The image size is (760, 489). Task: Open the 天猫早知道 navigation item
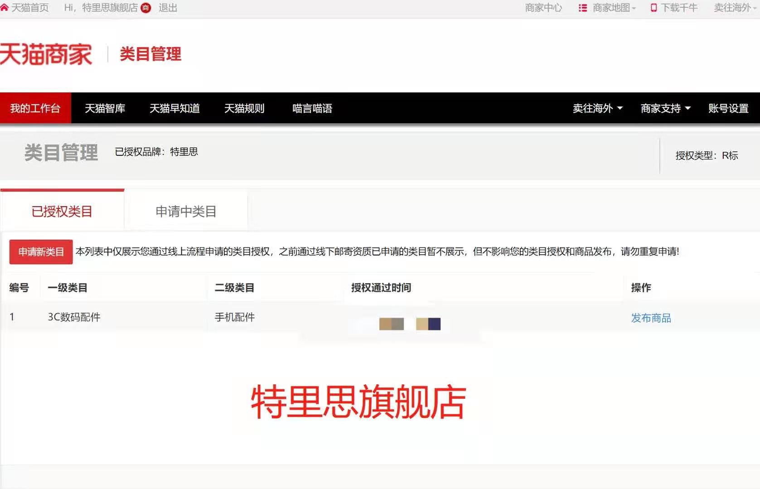click(x=174, y=108)
